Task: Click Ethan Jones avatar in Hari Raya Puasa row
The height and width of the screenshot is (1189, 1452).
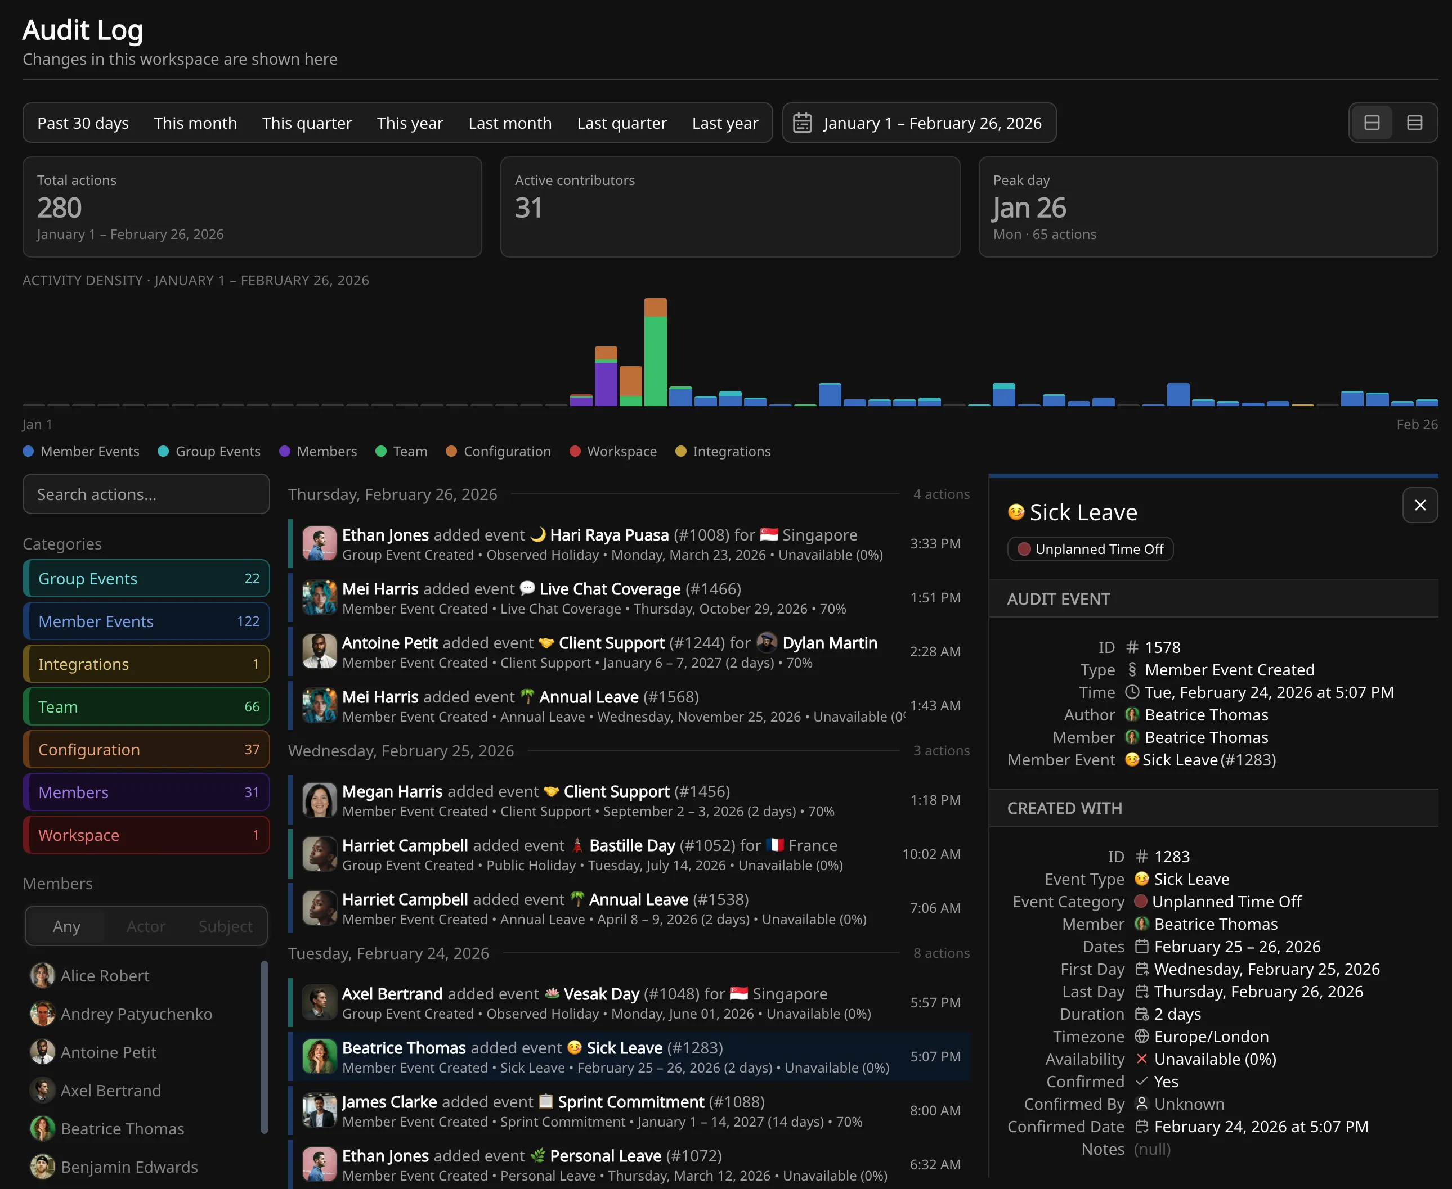Action: (319, 543)
